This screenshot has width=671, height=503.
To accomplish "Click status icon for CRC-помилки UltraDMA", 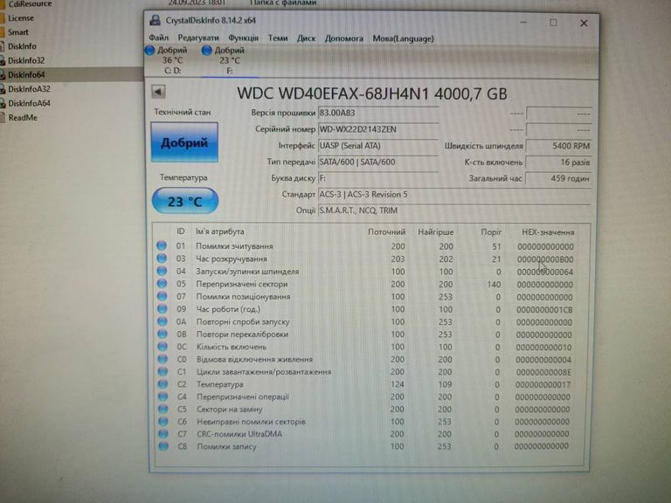I will coord(163,433).
